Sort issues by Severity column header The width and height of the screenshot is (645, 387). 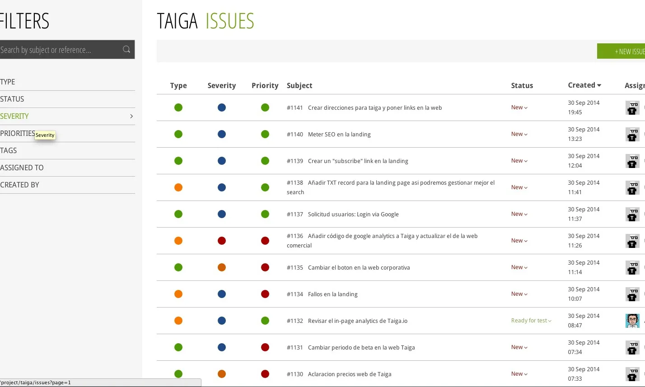222,85
